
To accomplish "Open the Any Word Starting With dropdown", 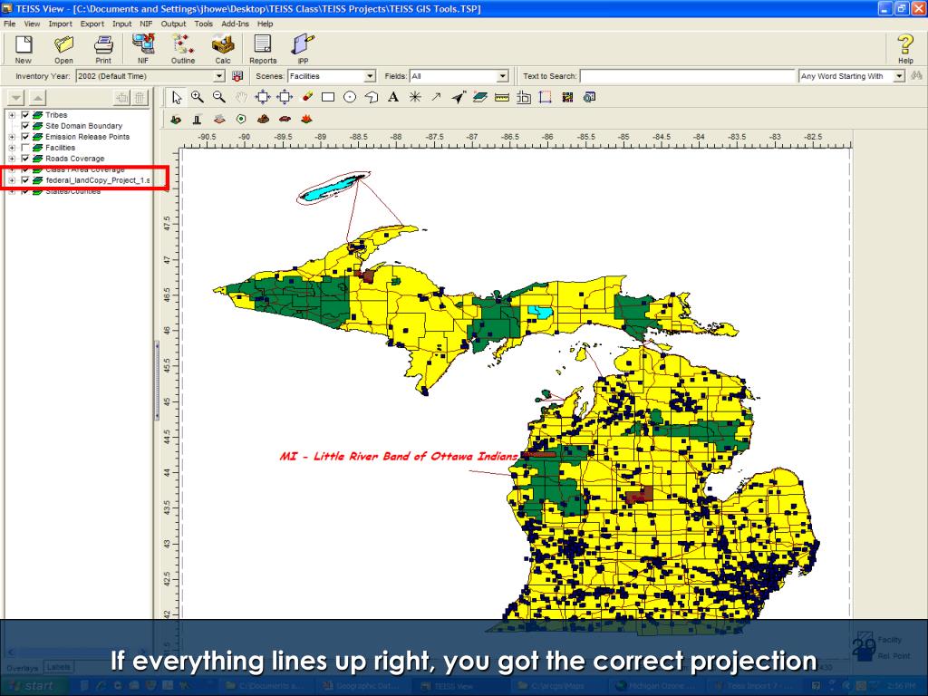I will (x=900, y=76).
